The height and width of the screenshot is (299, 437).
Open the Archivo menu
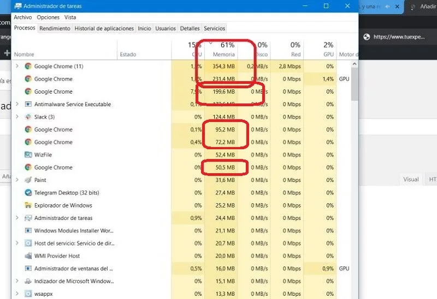click(x=23, y=17)
